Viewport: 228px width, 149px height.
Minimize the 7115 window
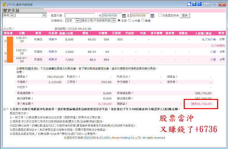point(207,4)
